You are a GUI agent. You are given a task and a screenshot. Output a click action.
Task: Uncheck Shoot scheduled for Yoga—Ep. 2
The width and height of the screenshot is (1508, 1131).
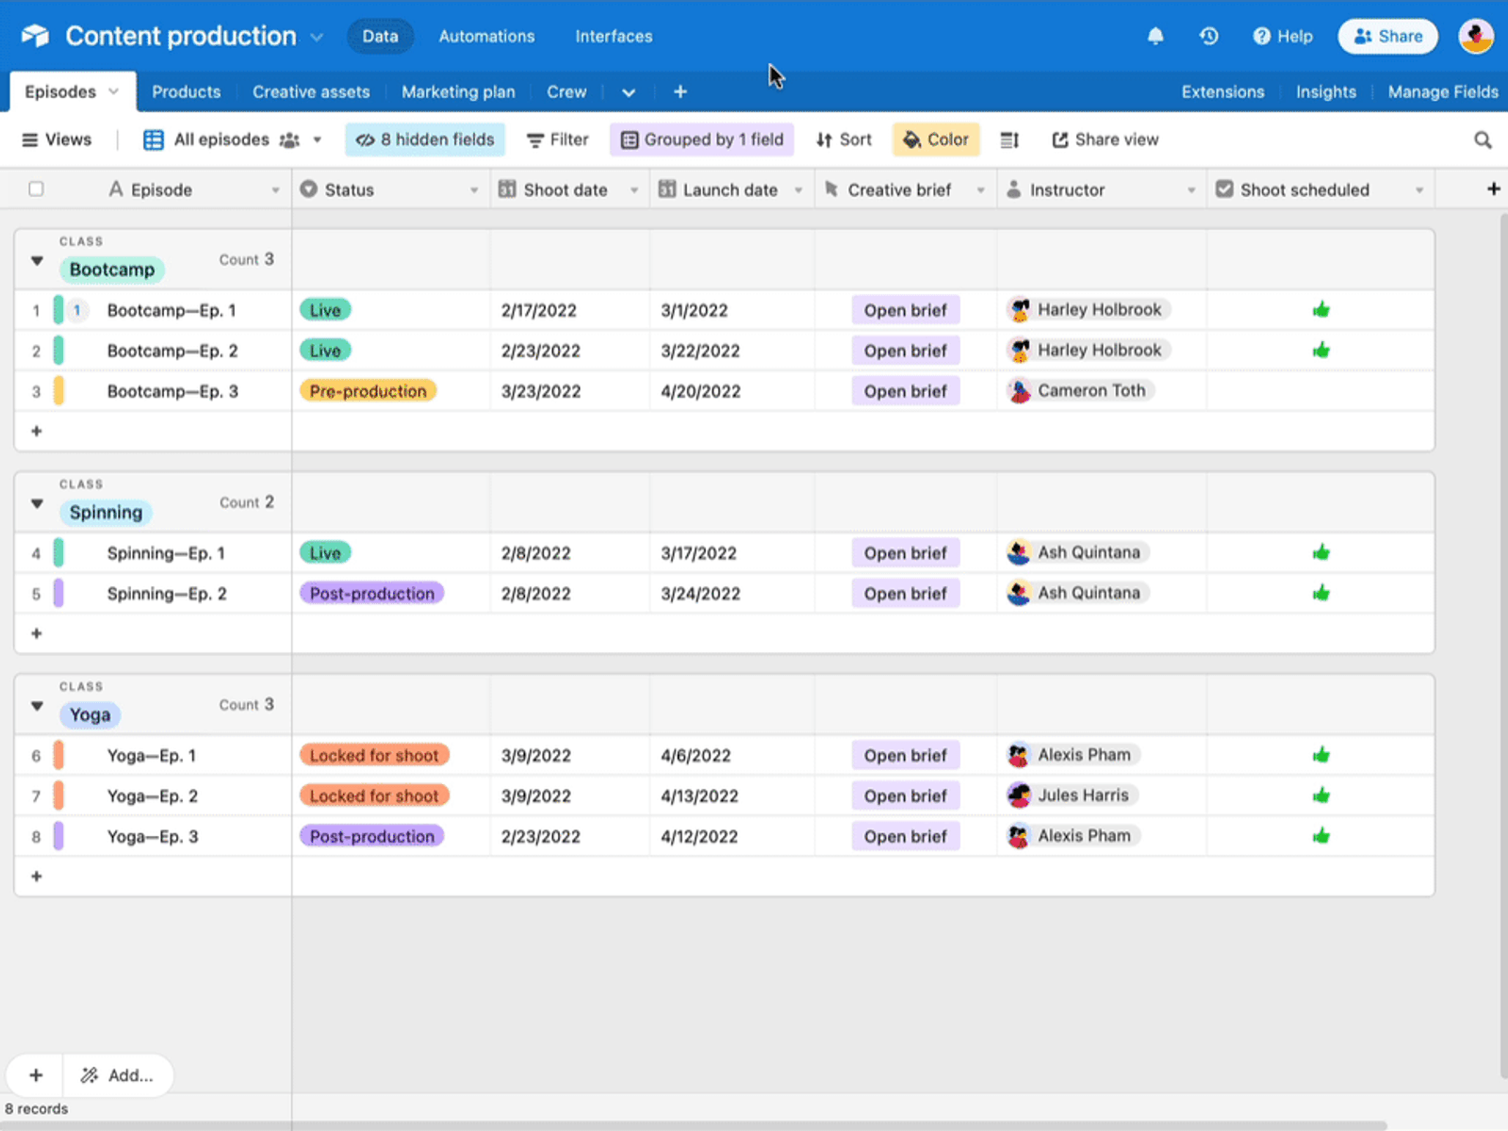pyautogui.click(x=1320, y=795)
